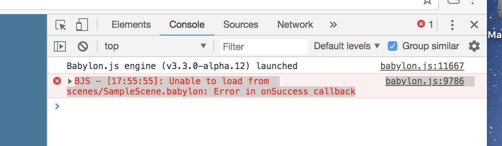Show more DevTools tabs via double chevron
The height and width of the screenshot is (146, 502).
click(x=333, y=25)
